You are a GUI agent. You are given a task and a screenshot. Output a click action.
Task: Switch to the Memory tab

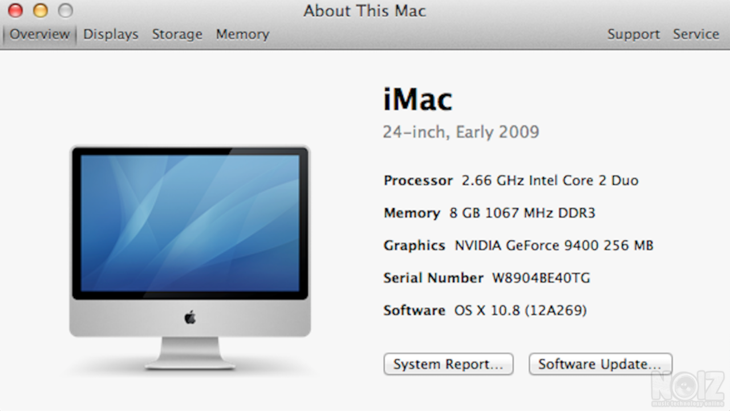point(242,34)
